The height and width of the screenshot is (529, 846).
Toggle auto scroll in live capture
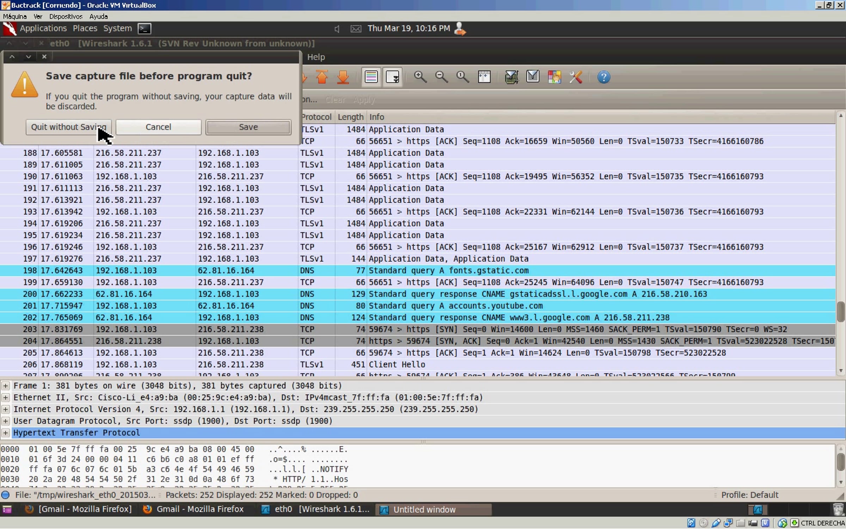pyautogui.click(x=392, y=77)
